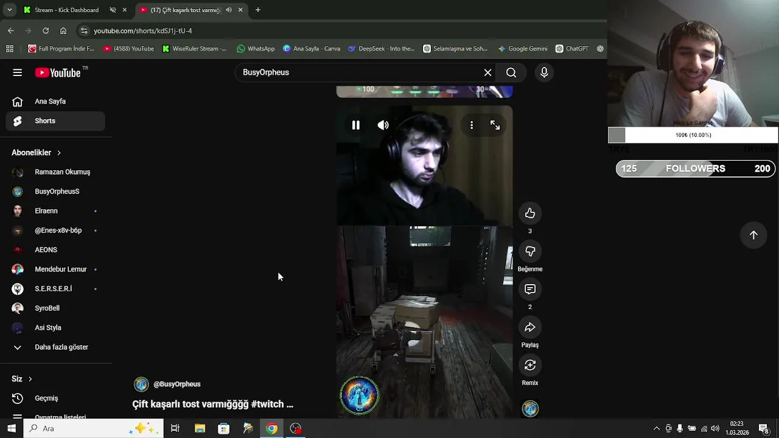The width and height of the screenshot is (779, 438).
Task: Pause the playing Short
Action: point(356,125)
